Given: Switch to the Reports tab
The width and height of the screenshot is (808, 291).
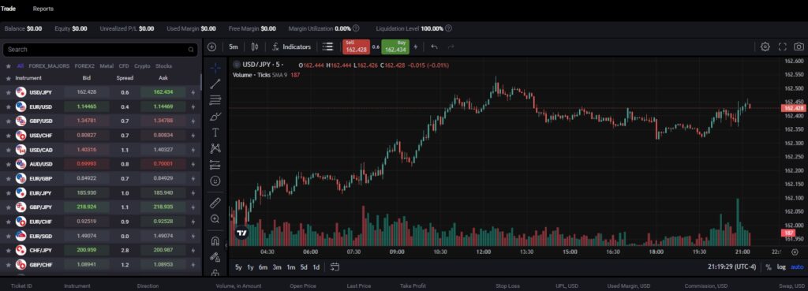Looking at the screenshot, I should (43, 9).
